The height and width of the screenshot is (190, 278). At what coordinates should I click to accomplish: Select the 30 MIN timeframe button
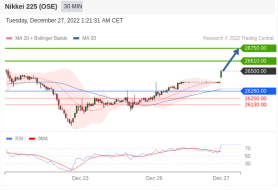[x=72, y=7]
